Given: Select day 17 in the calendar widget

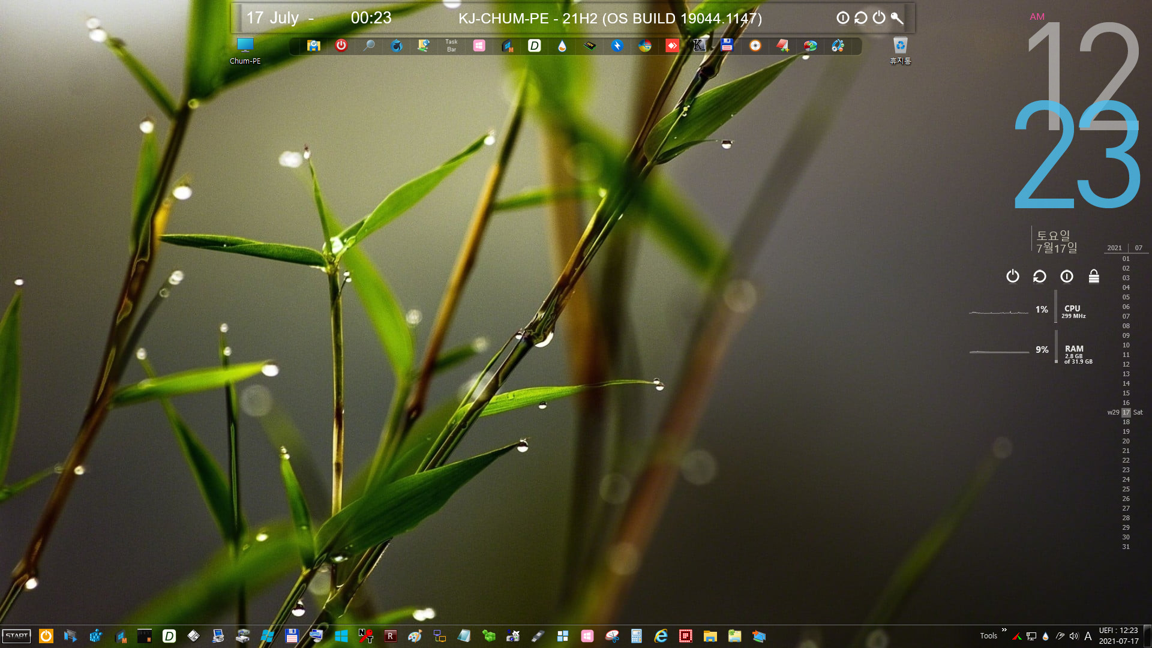Looking at the screenshot, I should click(x=1126, y=412).
